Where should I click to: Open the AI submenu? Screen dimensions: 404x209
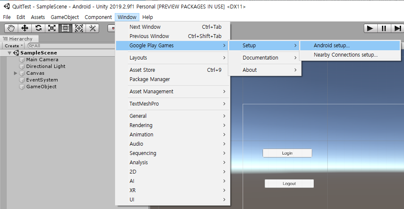(x=173, y=181)
